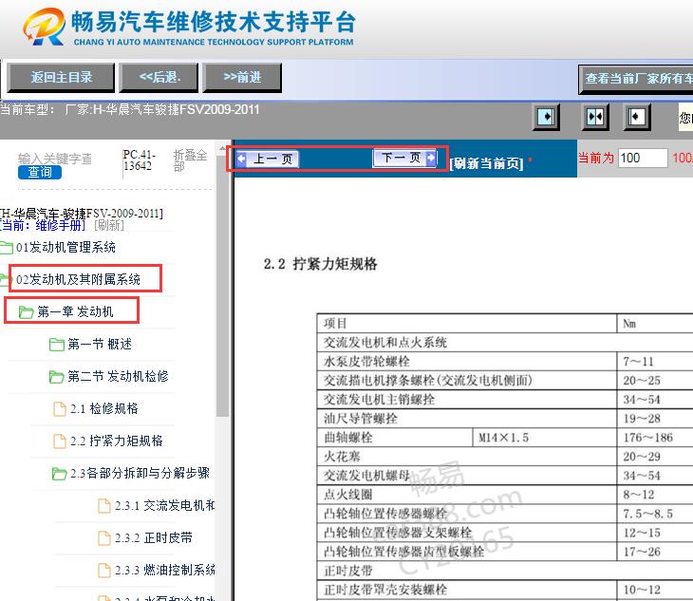Click the torque value 7.5~8.5
The height and width of the screenshot is (601, 693).
(648, 514)
